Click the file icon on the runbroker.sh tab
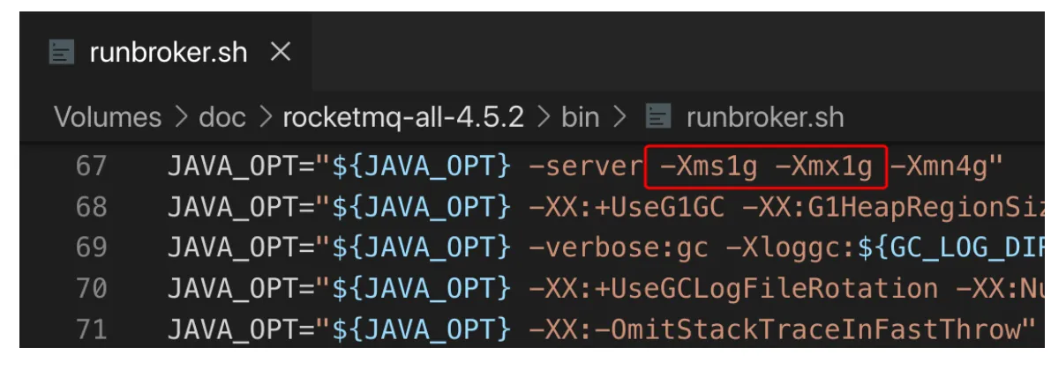Image resolution: width=1051 pixels, height=377 pixels. (61, 53)
